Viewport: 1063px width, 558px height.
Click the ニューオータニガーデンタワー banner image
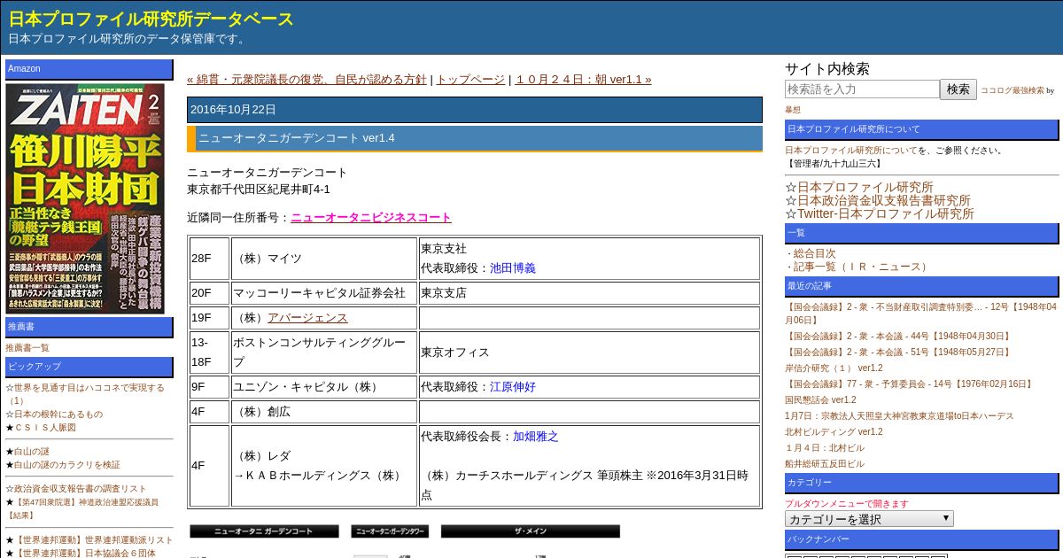(390, 531)
